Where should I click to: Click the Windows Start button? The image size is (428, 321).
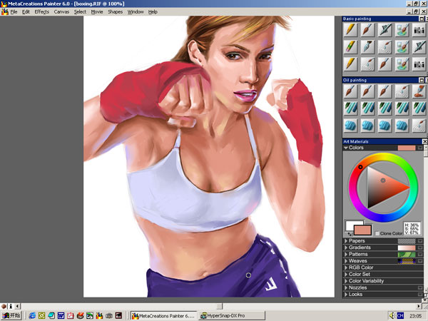(x=11, y=315)
